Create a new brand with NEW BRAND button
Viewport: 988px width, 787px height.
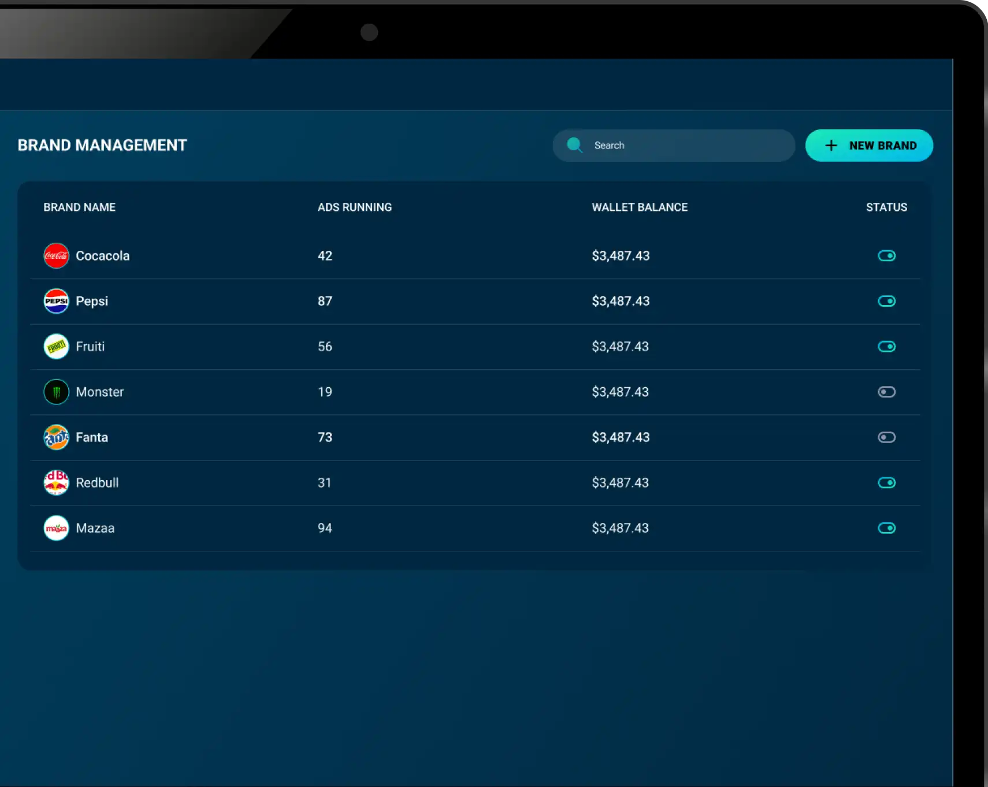coord(869,145)
